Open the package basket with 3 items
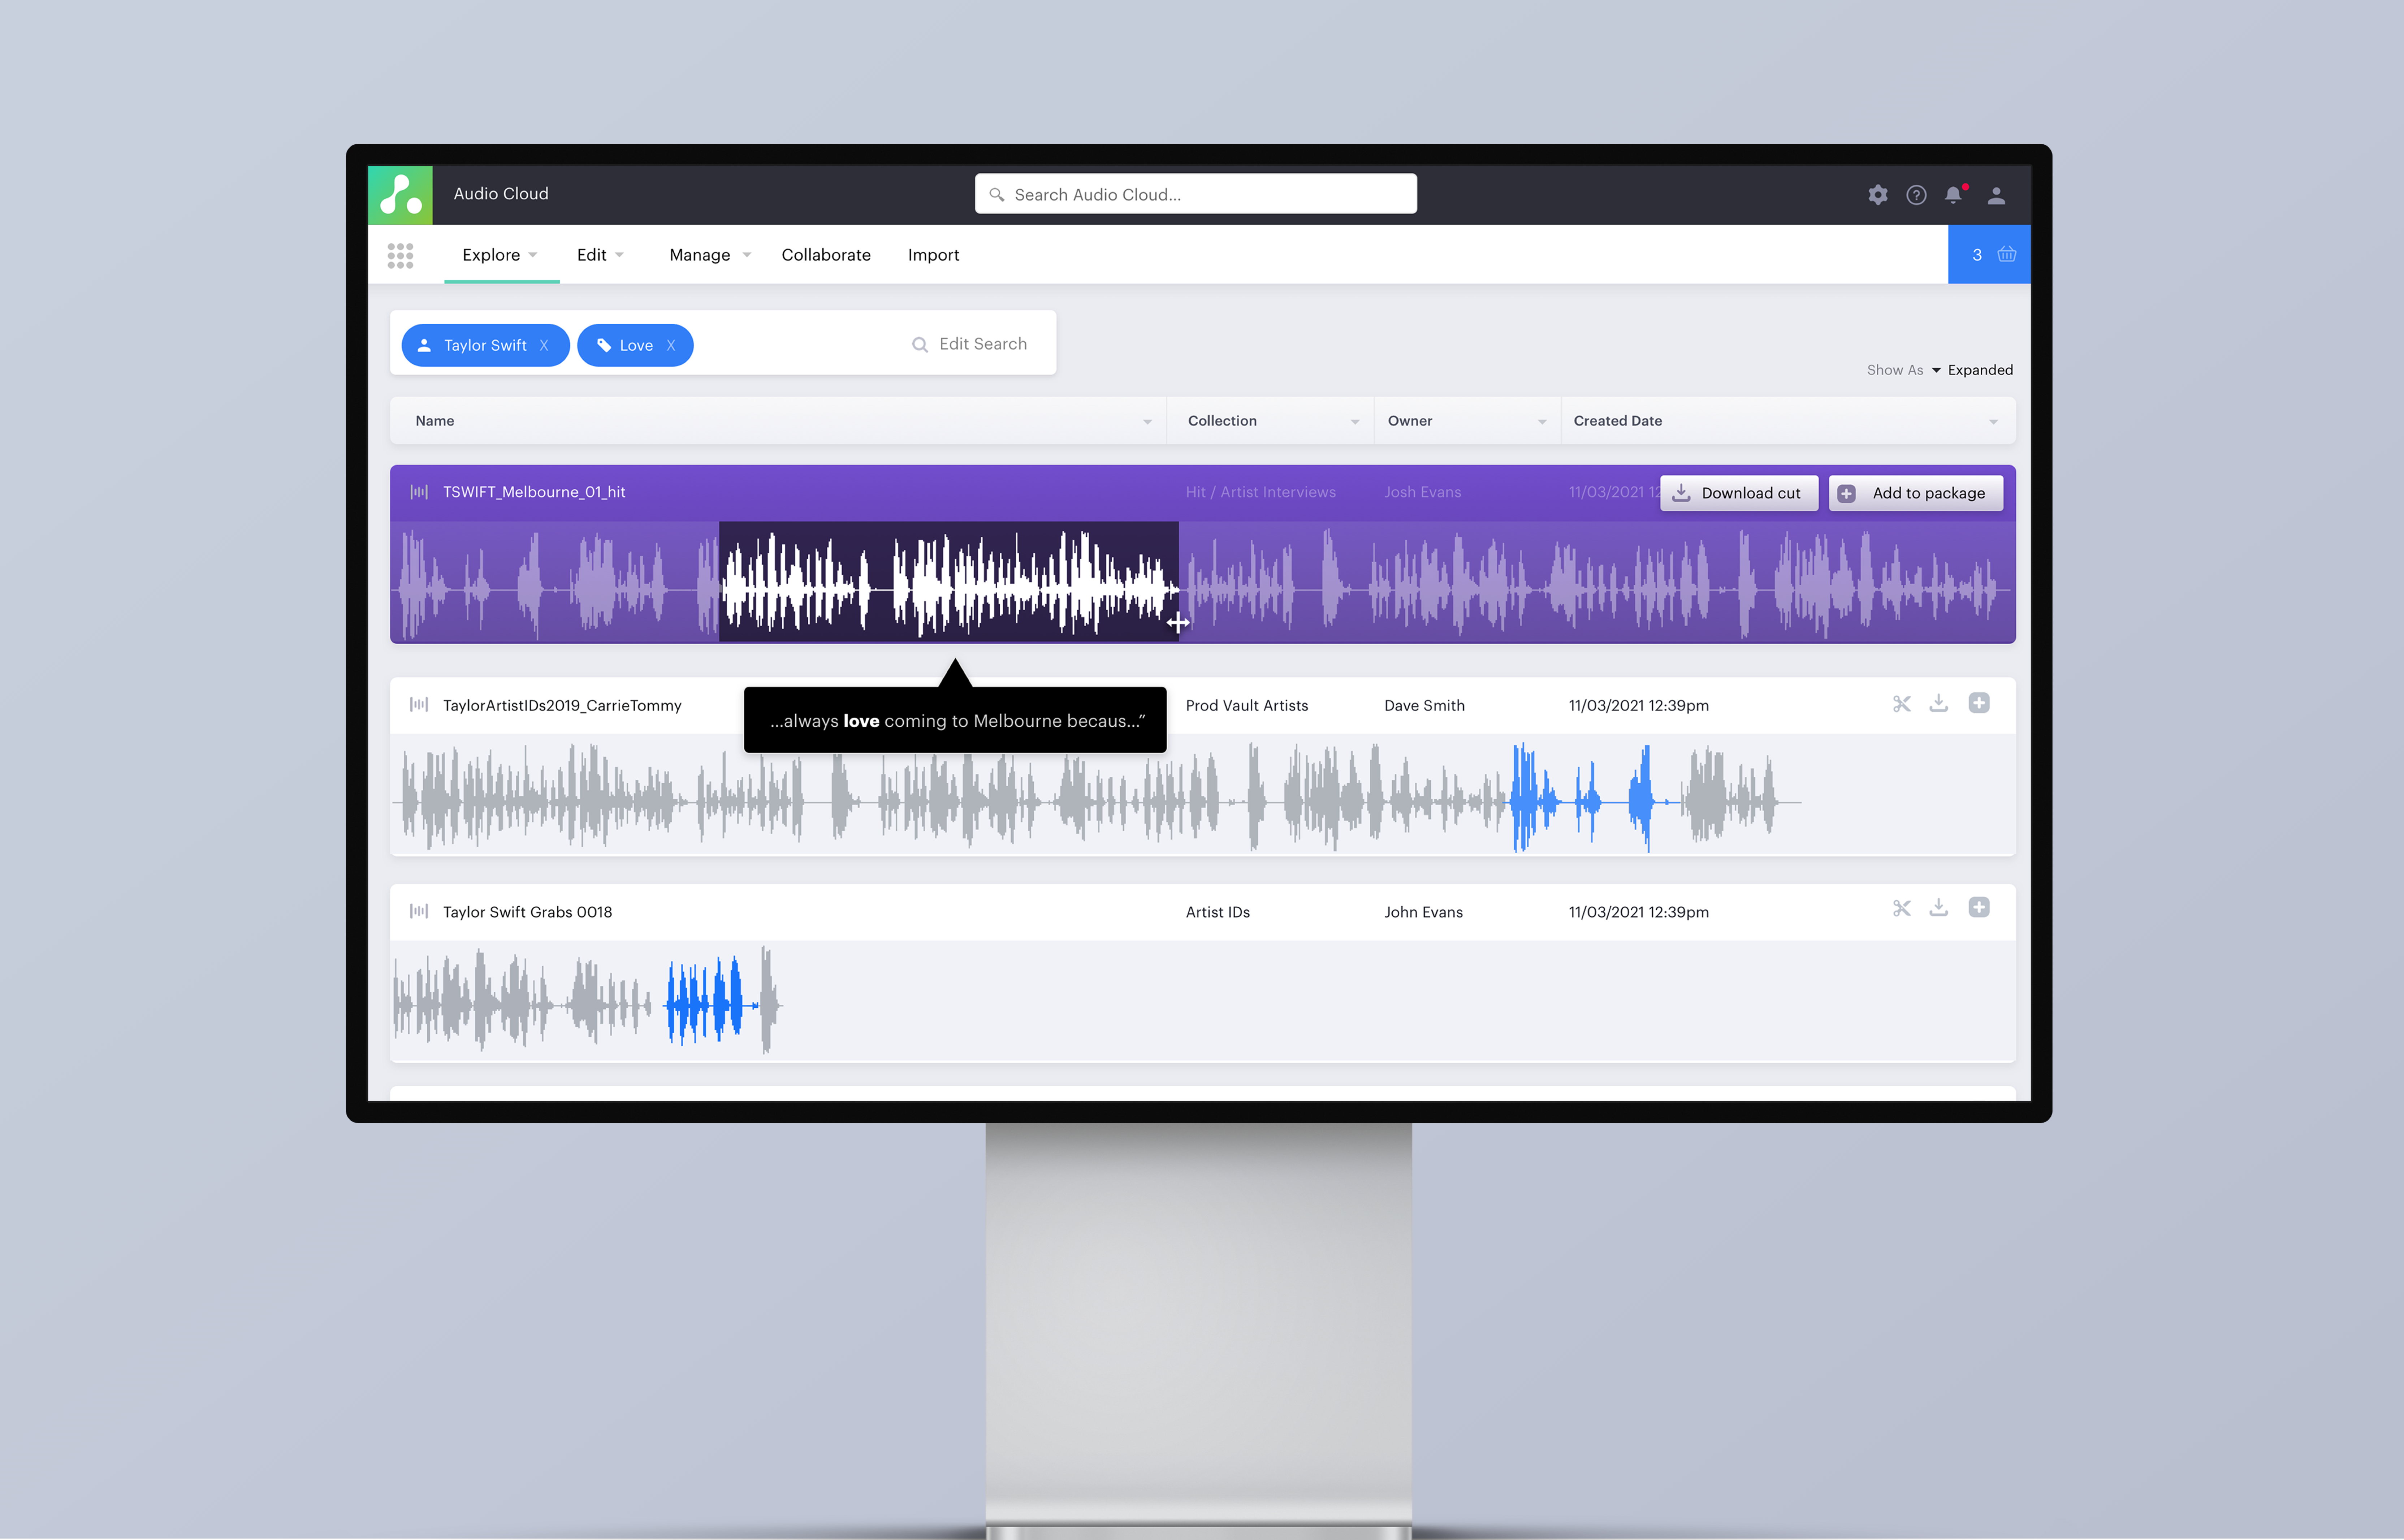Screen dimensions: 2404x1540 [x=1989, y=254]
